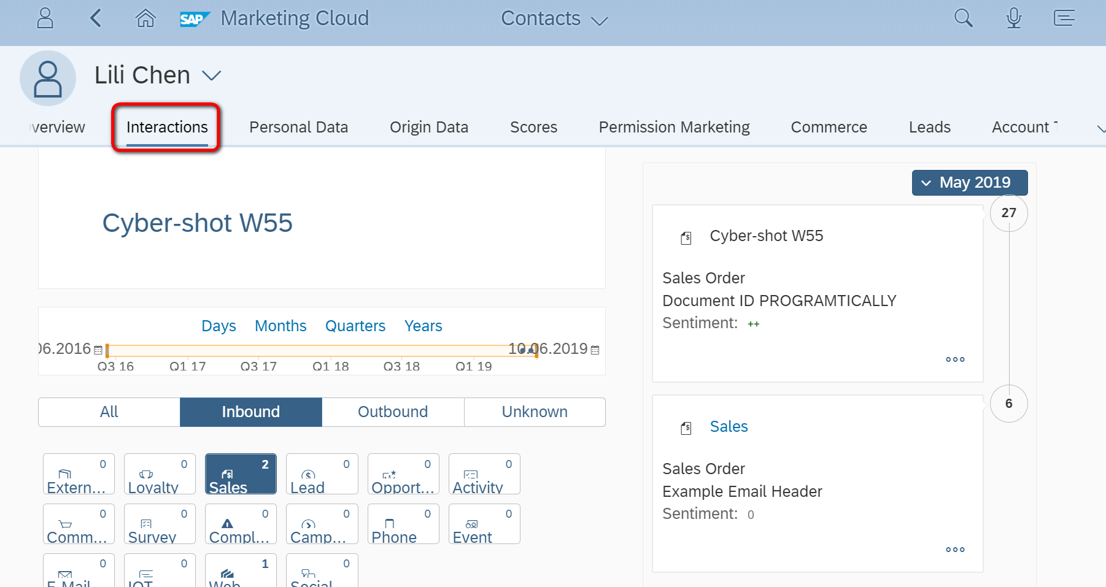Screen dimensions: 1106x587
Task: Toggle the Opport... interaction filter tile
Action: pyautogui.click(x=403, y=474)
